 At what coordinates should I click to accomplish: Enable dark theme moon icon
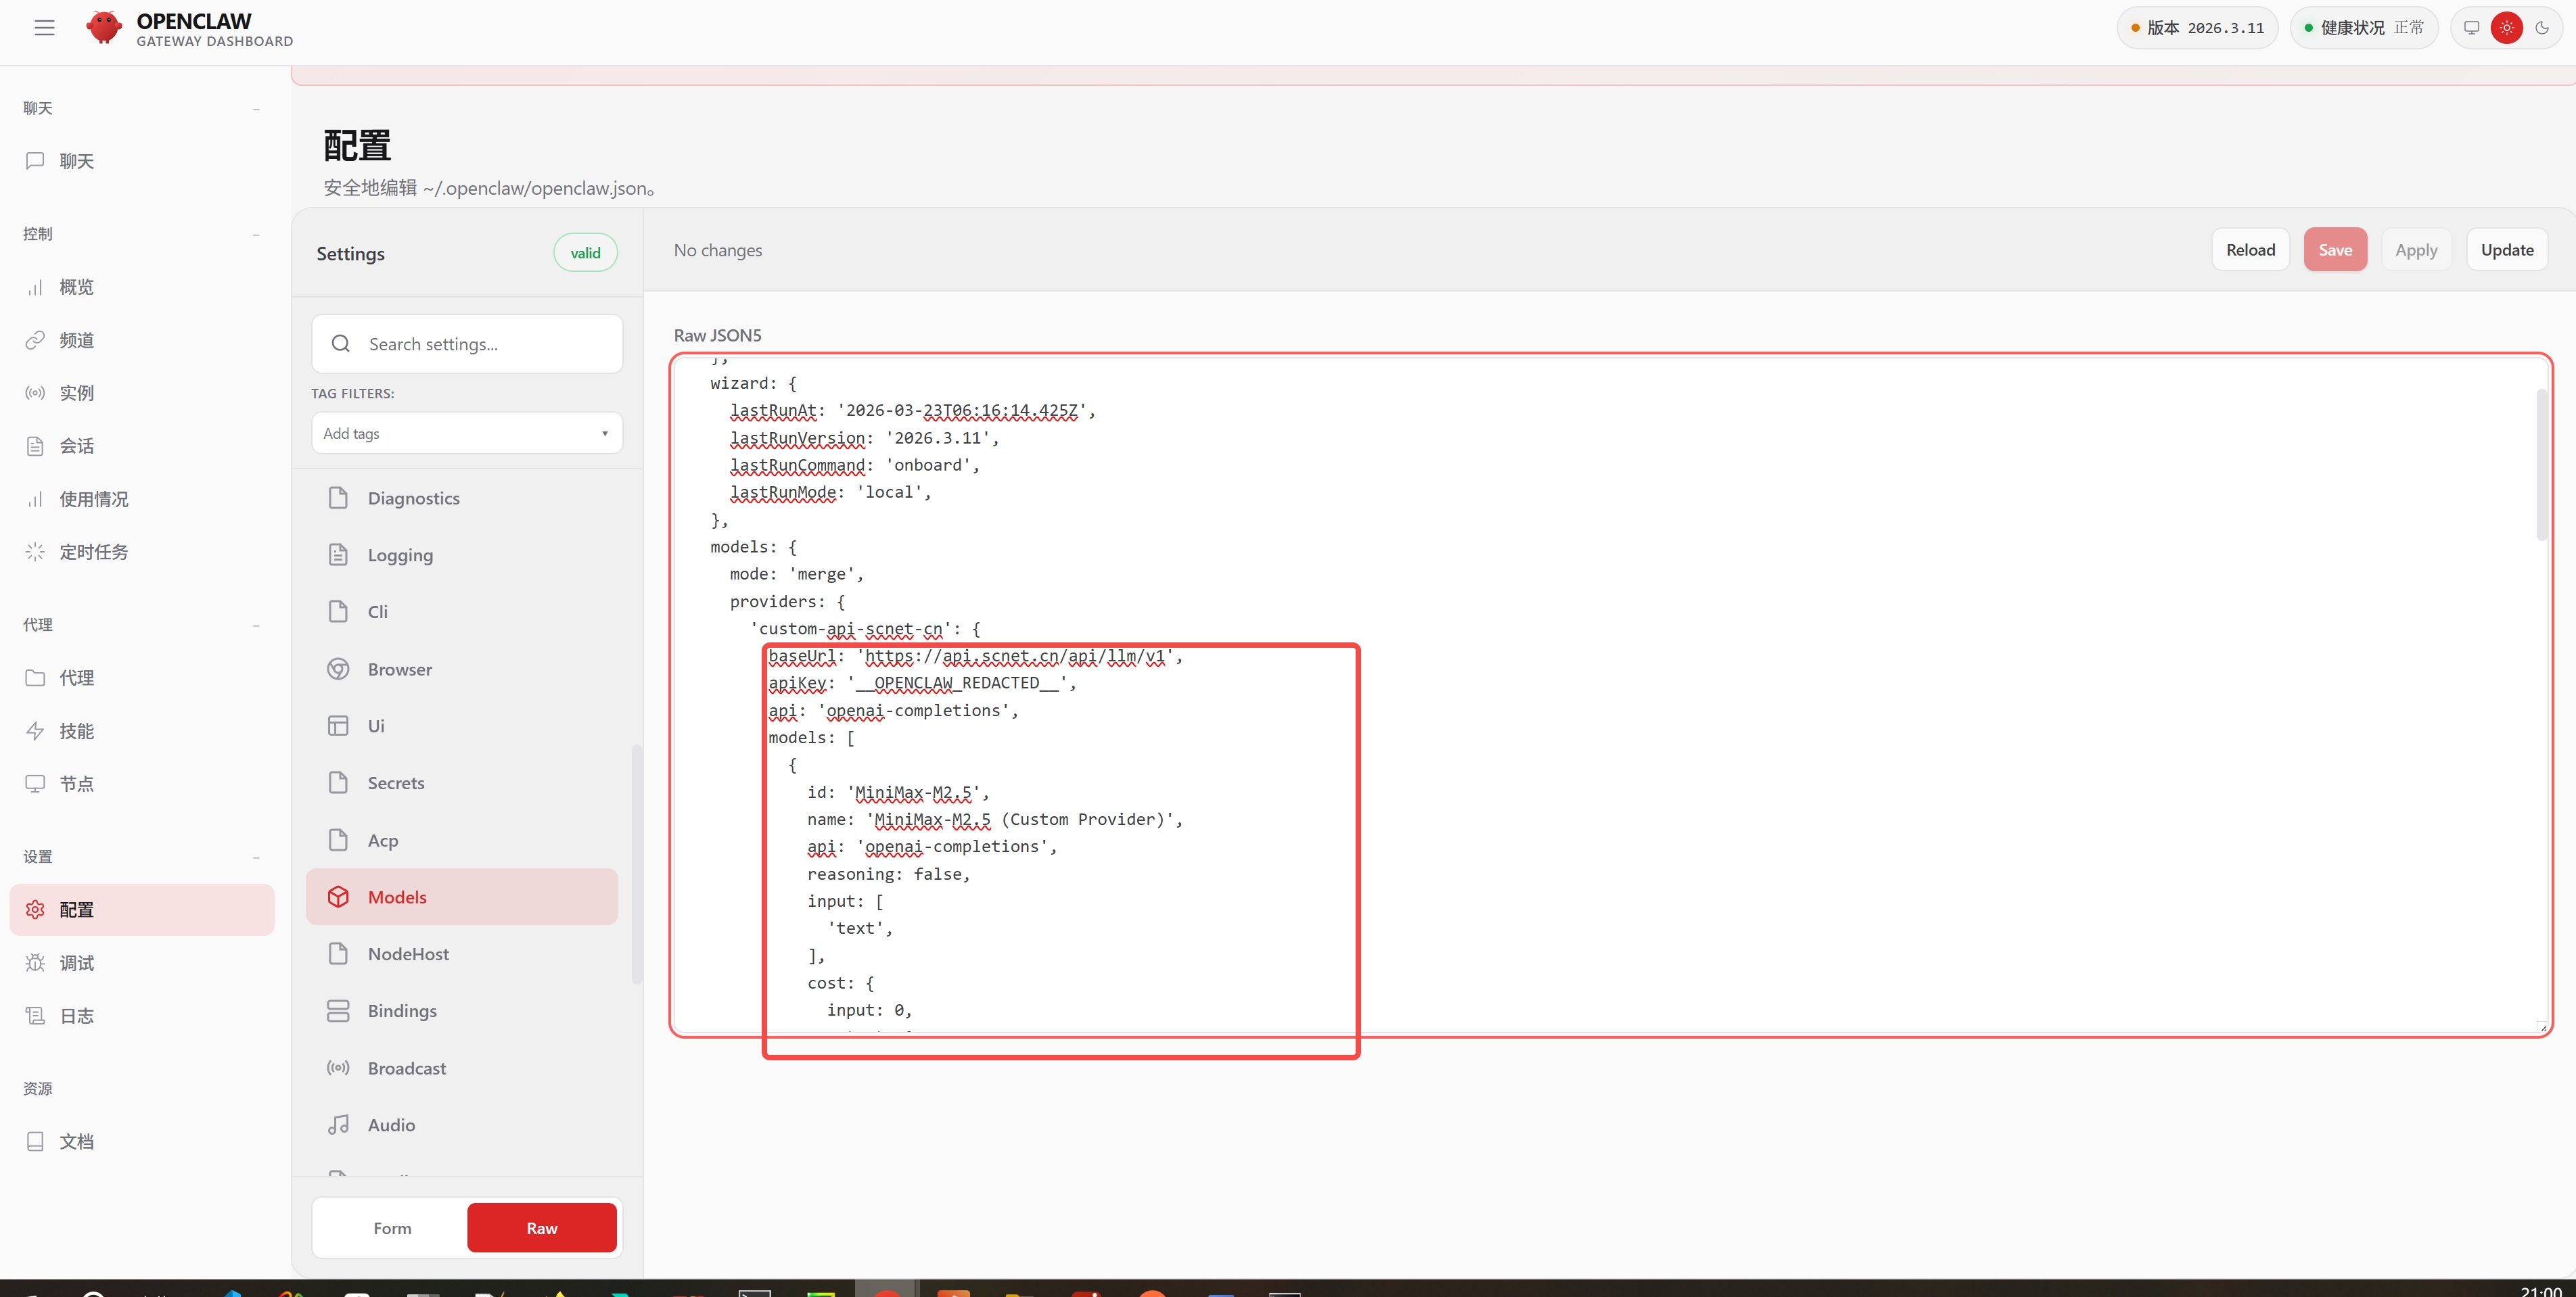click(x=2542, y=28)
